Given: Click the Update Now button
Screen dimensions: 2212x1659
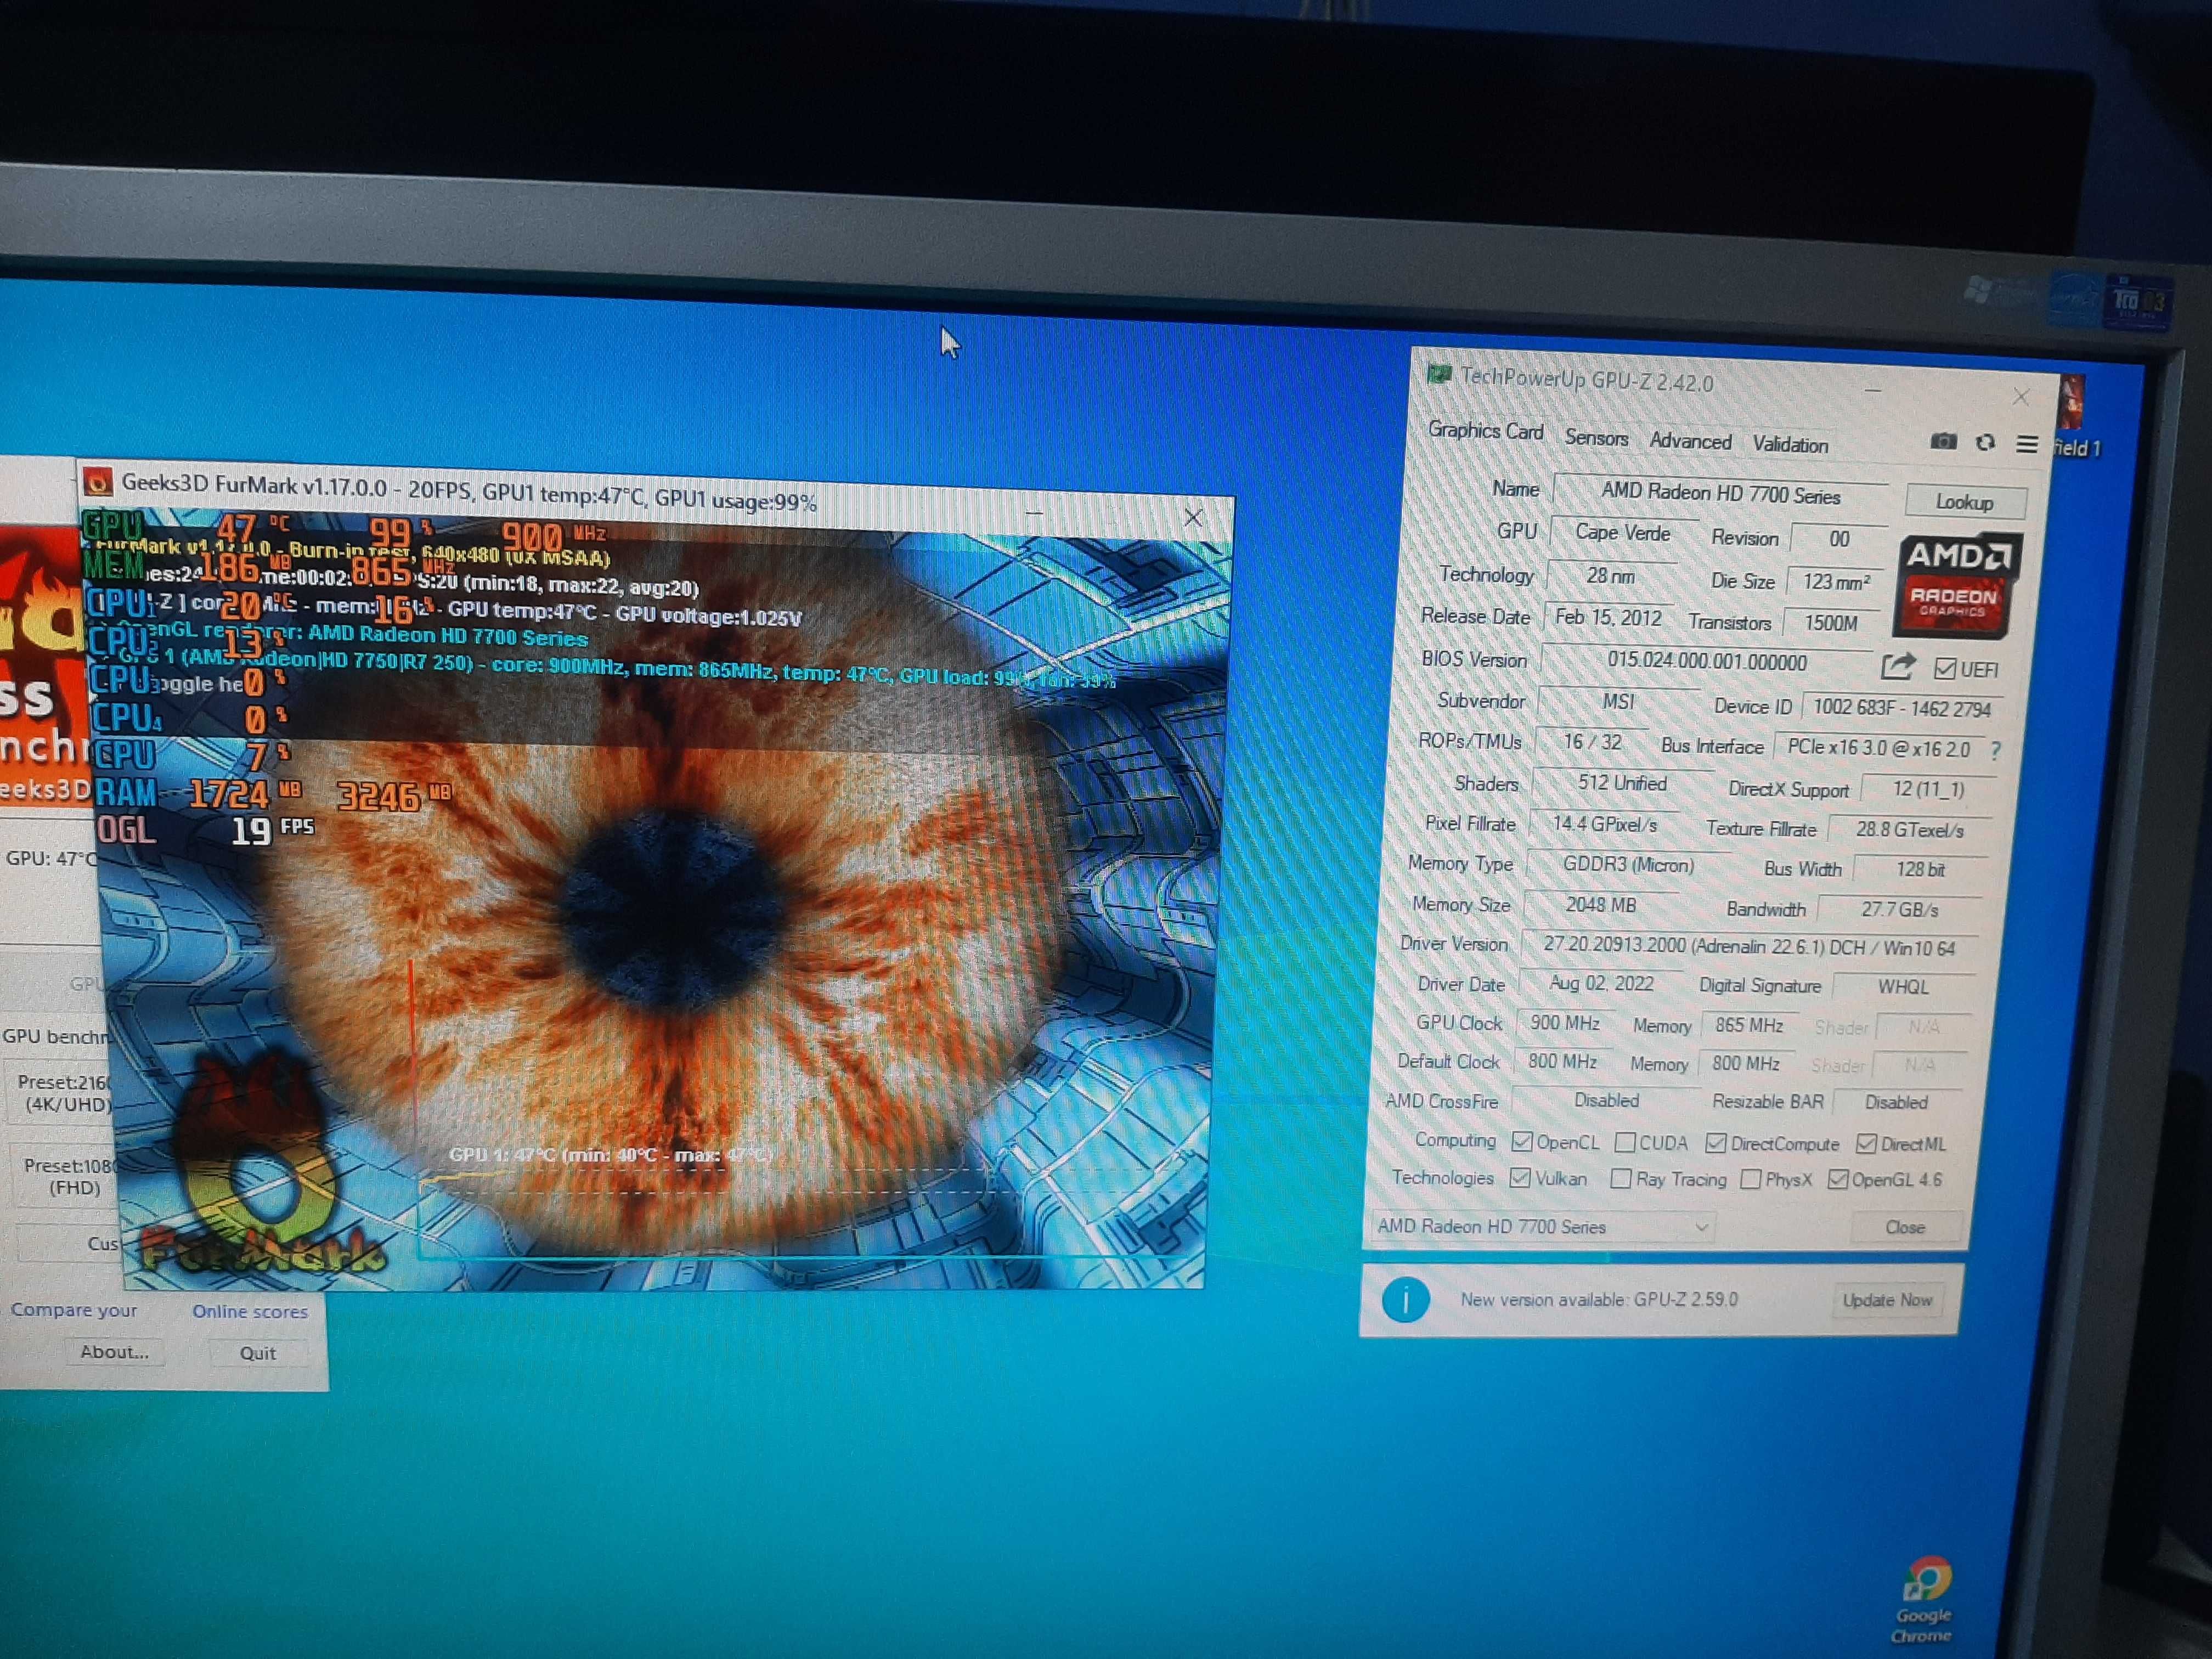Looking at the screenshot, I should click(1887, 1300).
